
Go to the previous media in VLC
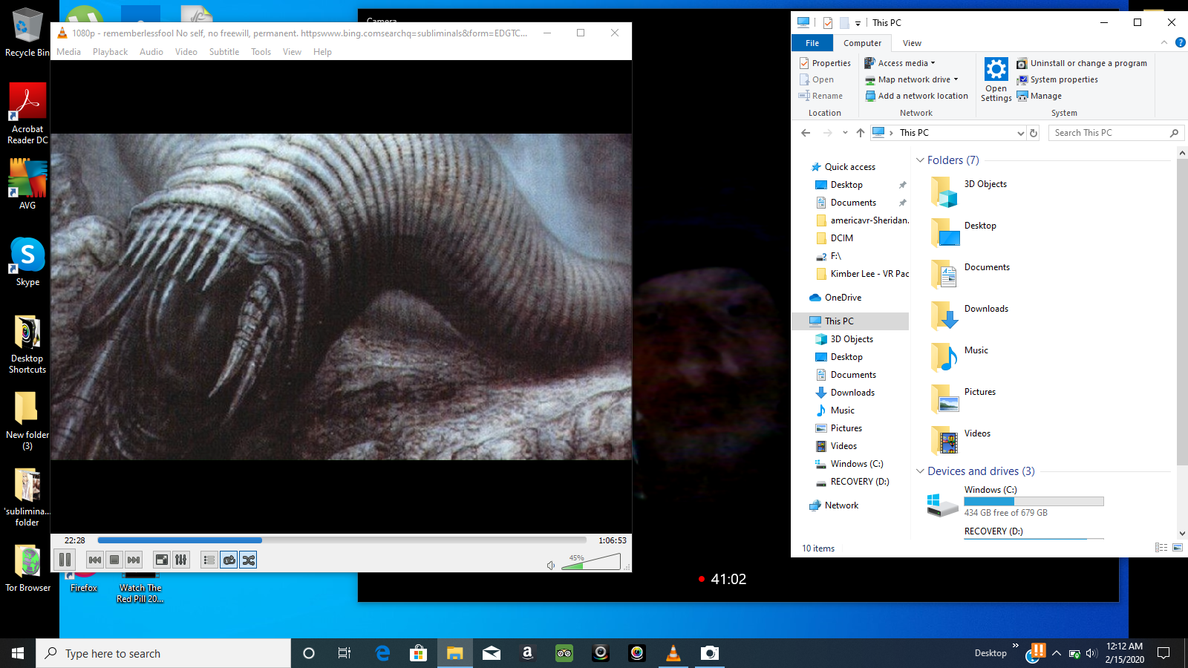click(x=95, y=560)
